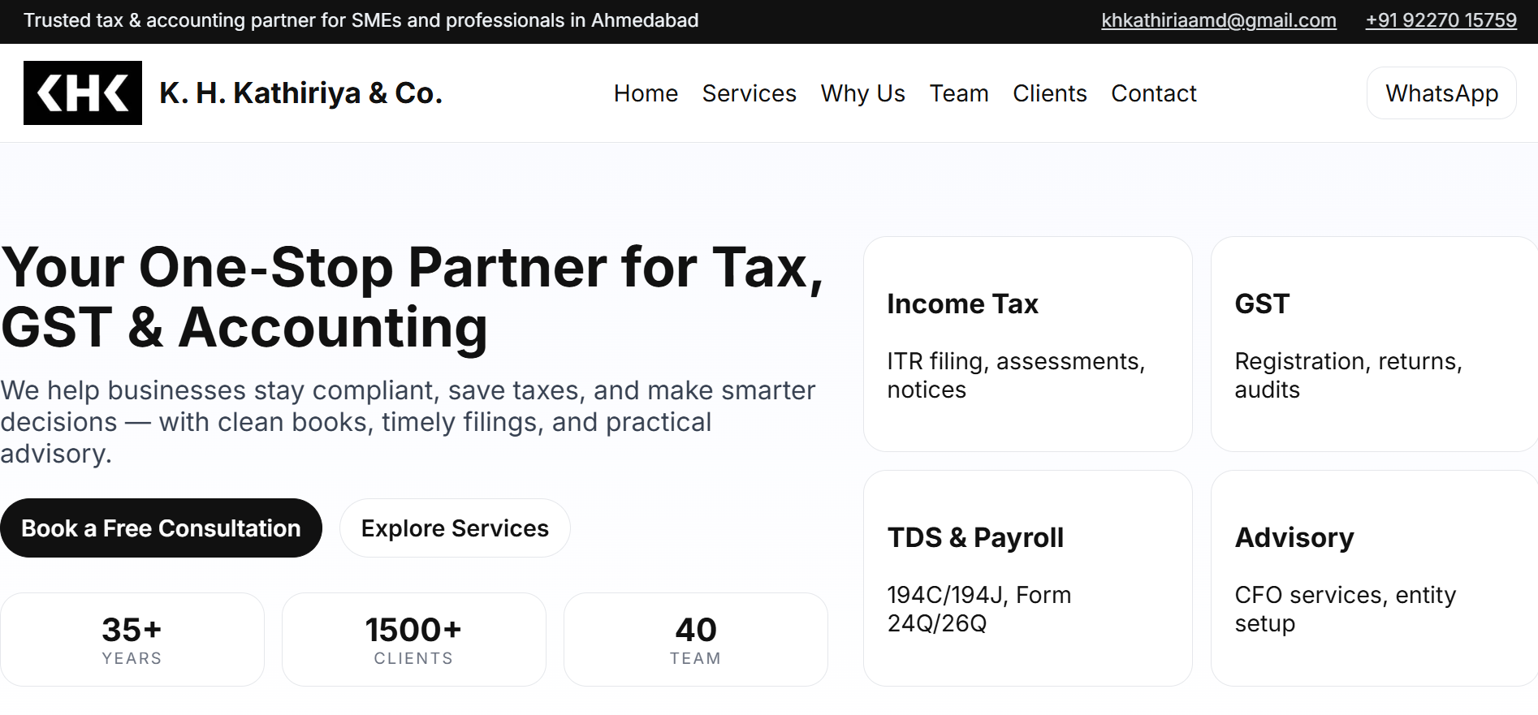Viewport: 1538px width, 715px height.
Task: Click the 35+ Years stat card
Action: pyautogui.click(x=132, y=640)
